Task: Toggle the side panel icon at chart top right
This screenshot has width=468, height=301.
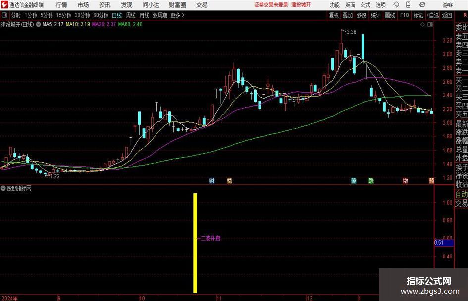Action: point(430,25)
